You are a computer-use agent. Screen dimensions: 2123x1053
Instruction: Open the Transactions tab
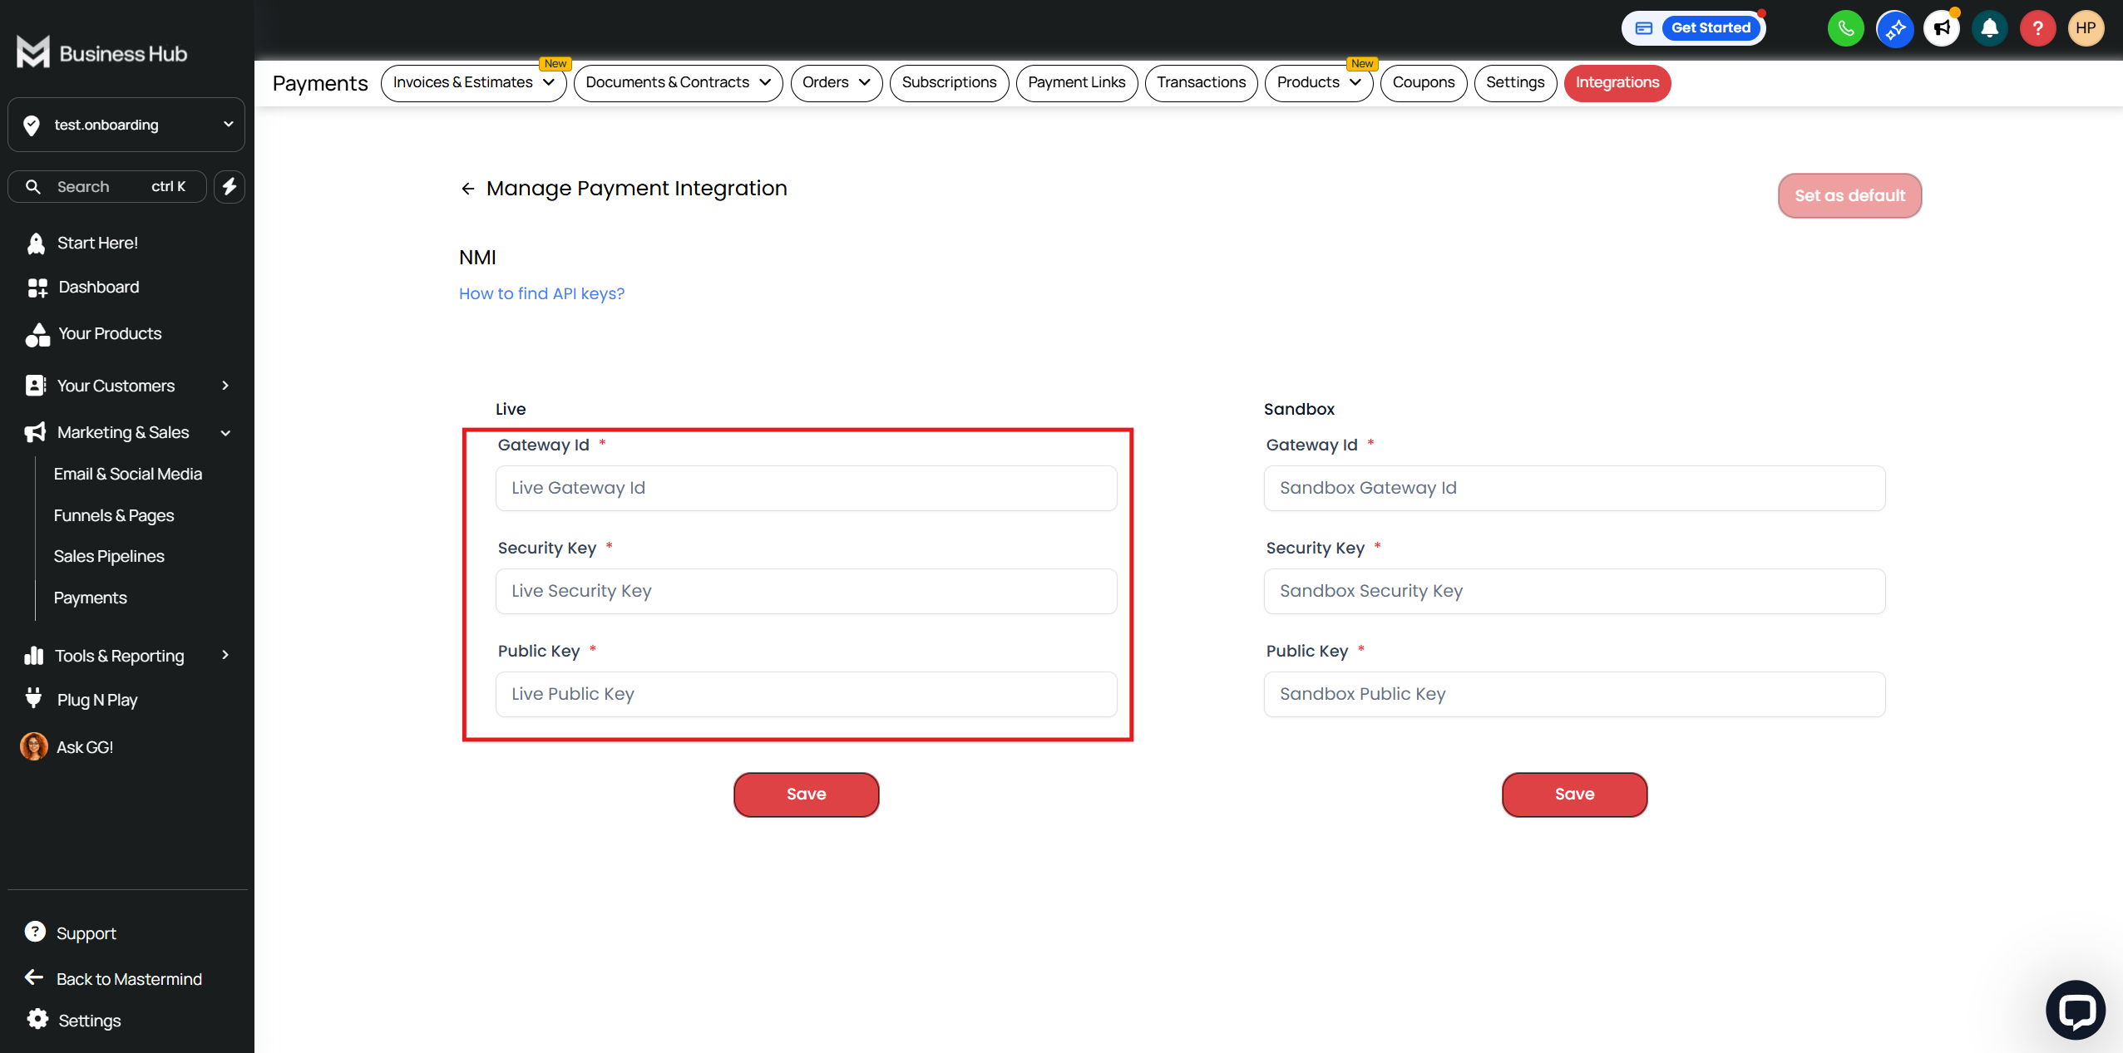1201,83
